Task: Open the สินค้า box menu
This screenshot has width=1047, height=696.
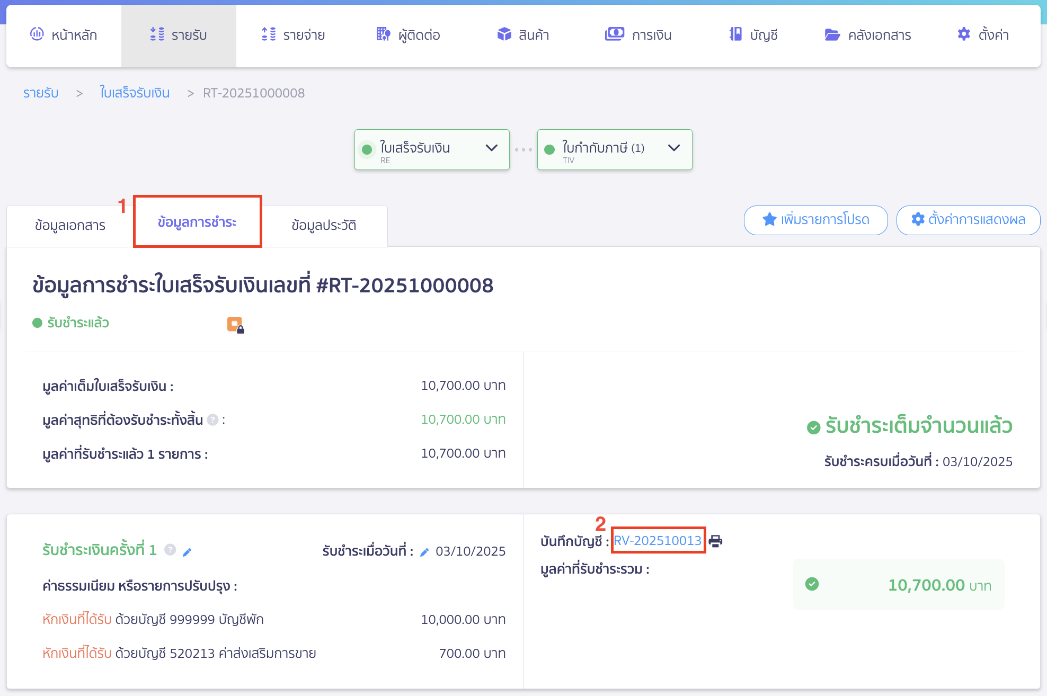Action: tap(523, 35)
